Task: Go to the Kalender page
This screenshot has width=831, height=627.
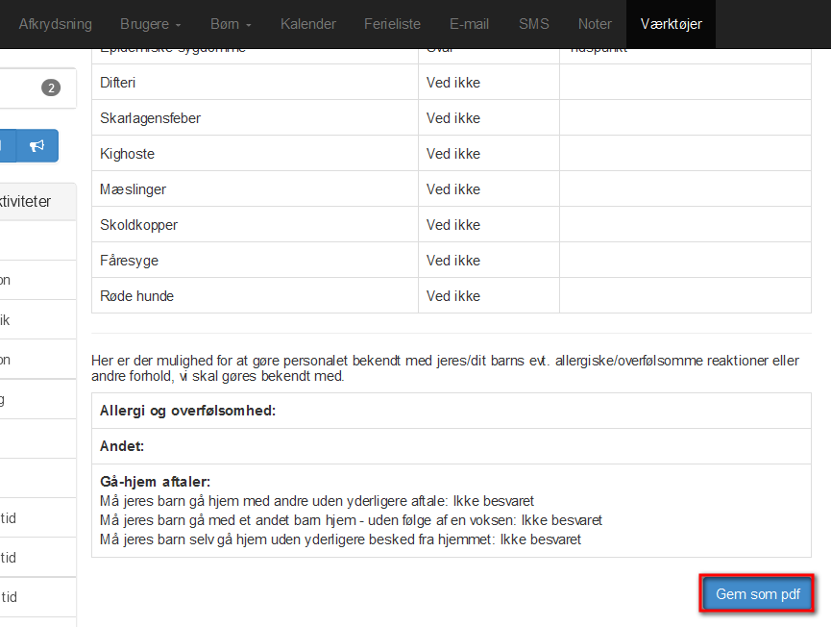Action: pyautogui.click(x=308, y=24)
